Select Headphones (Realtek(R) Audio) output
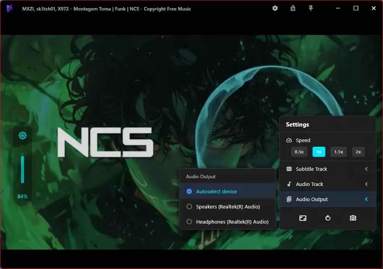The image size is (383, 269). [x=227, y=222]
